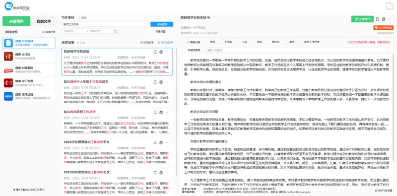
Task: Focus the 写作素材 search keyword field
Action: point(105,24)
